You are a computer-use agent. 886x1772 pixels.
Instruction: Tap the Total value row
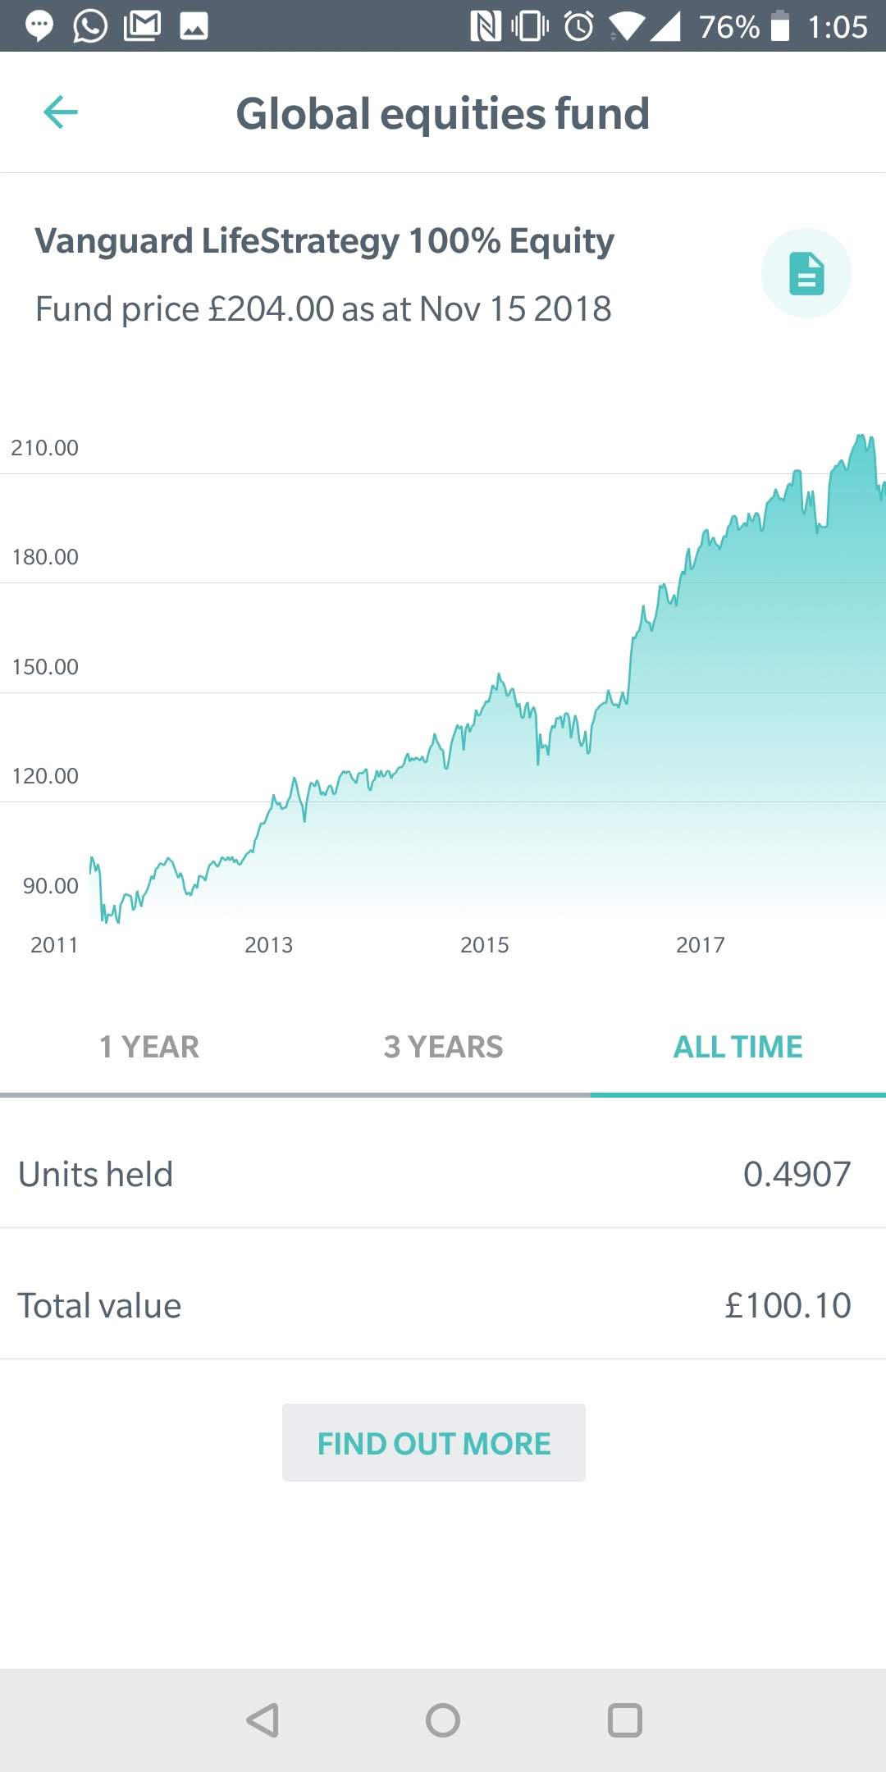[443, 1305]
